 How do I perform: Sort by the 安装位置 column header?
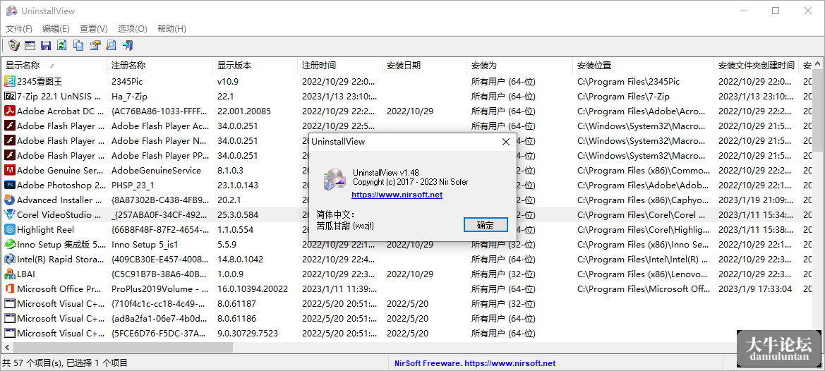pyautogui.click(x=643, y=66)
